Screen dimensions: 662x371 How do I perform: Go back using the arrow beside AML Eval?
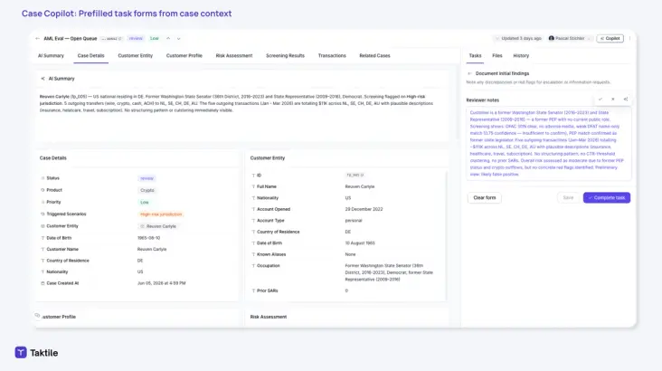[37, 38]
